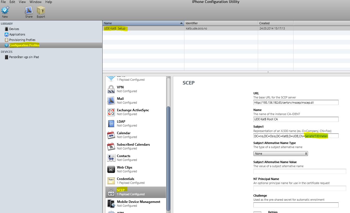Open the File menu
The image size is (350, 213).
pyautogui.click(x=3, y=2)
